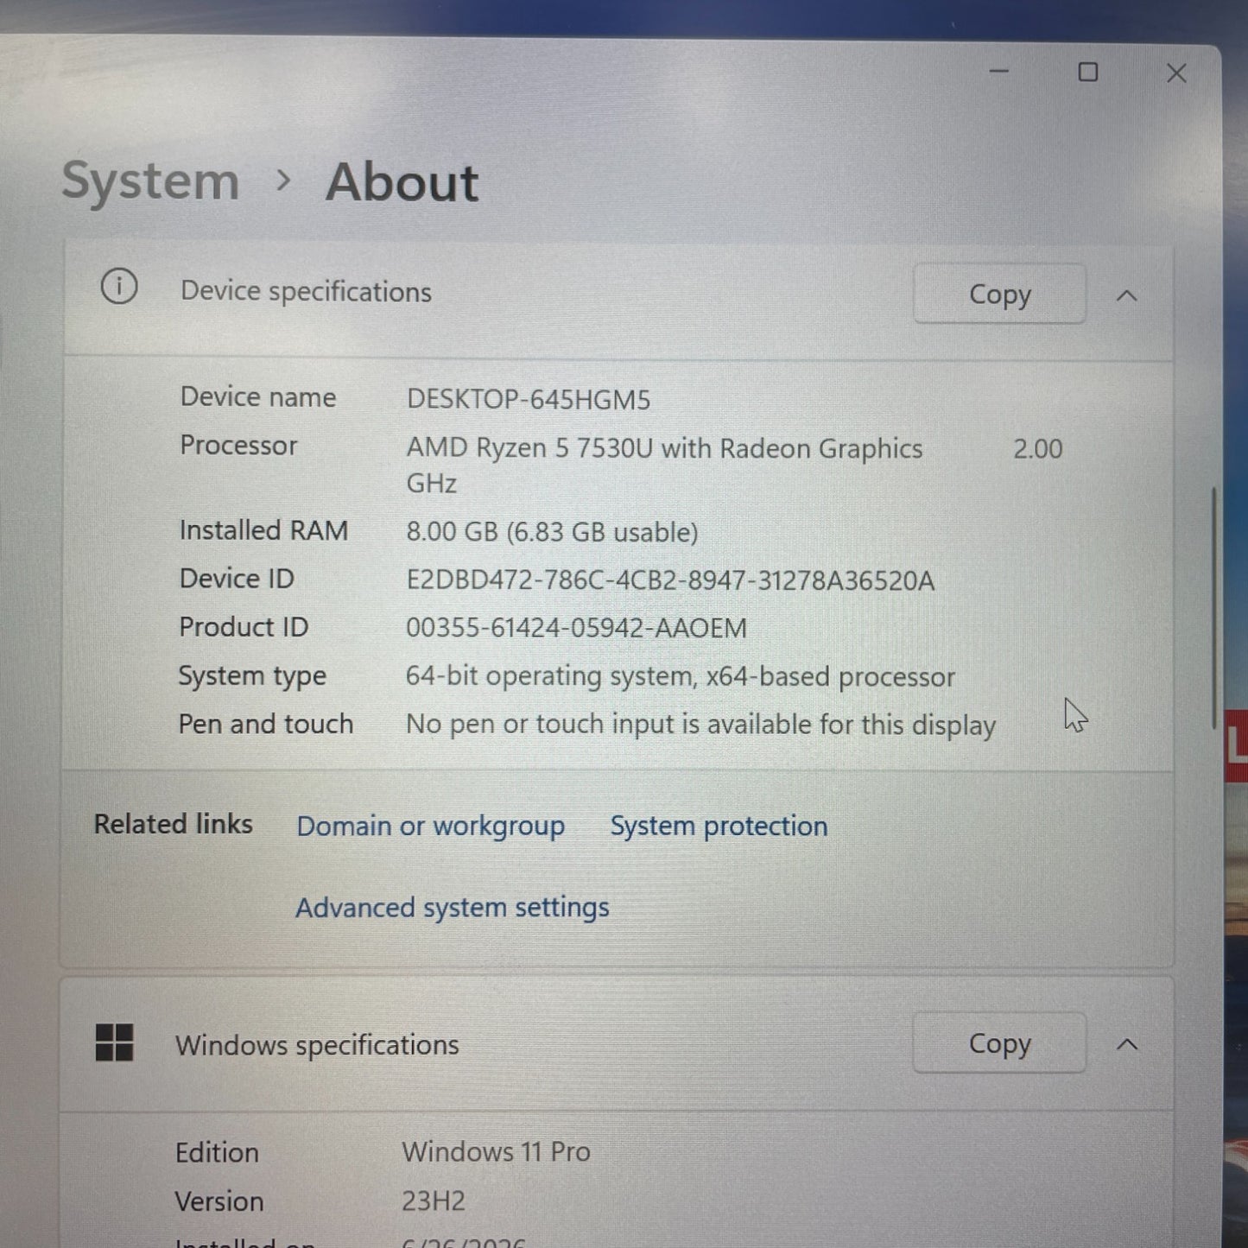Screen dimensions: 1248x1248
Task: Click the Device ID label
Action: 237,578
